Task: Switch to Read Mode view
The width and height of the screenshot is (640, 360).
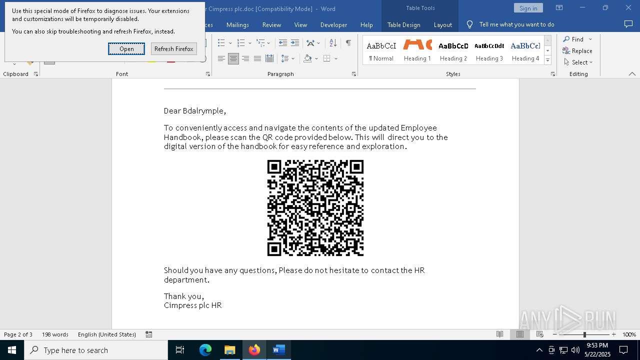Action: pos(499,334)
